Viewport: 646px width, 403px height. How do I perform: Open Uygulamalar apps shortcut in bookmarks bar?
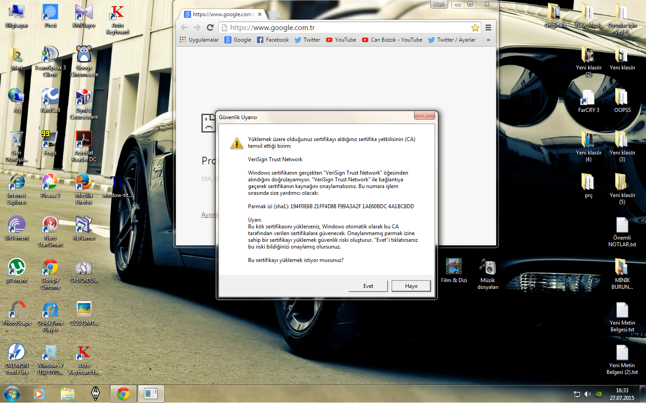(199, 40)
